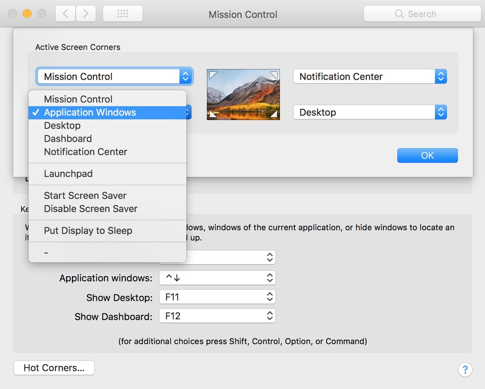Open the help question mark button
This screenshot has height=389, width=485.
(x=465, y=369)
